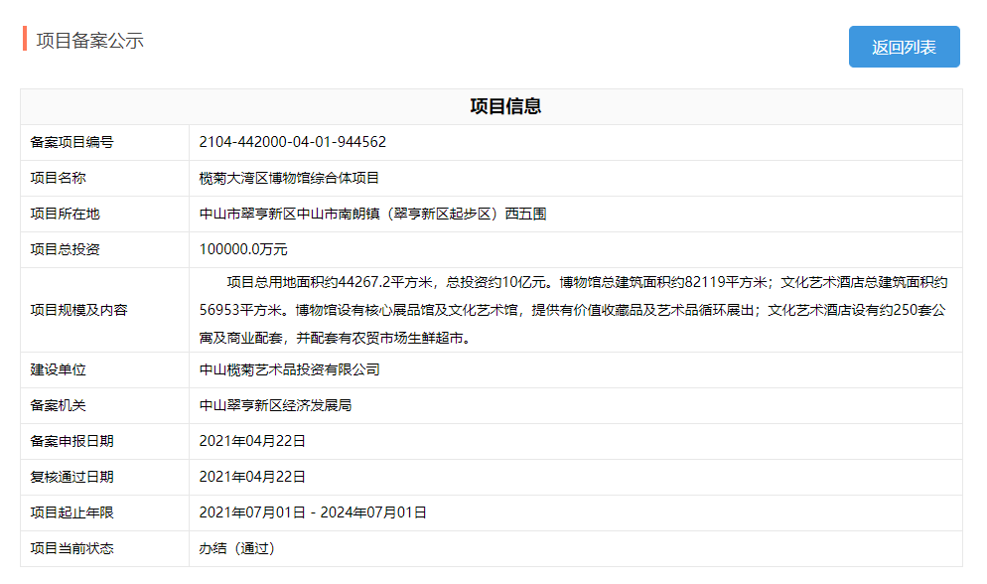This screenshot has height=584, width=987.
Task: Select 中山翠亨新区经济发展局 authority value
Action: pyautogui.click(x=275, y=406)
